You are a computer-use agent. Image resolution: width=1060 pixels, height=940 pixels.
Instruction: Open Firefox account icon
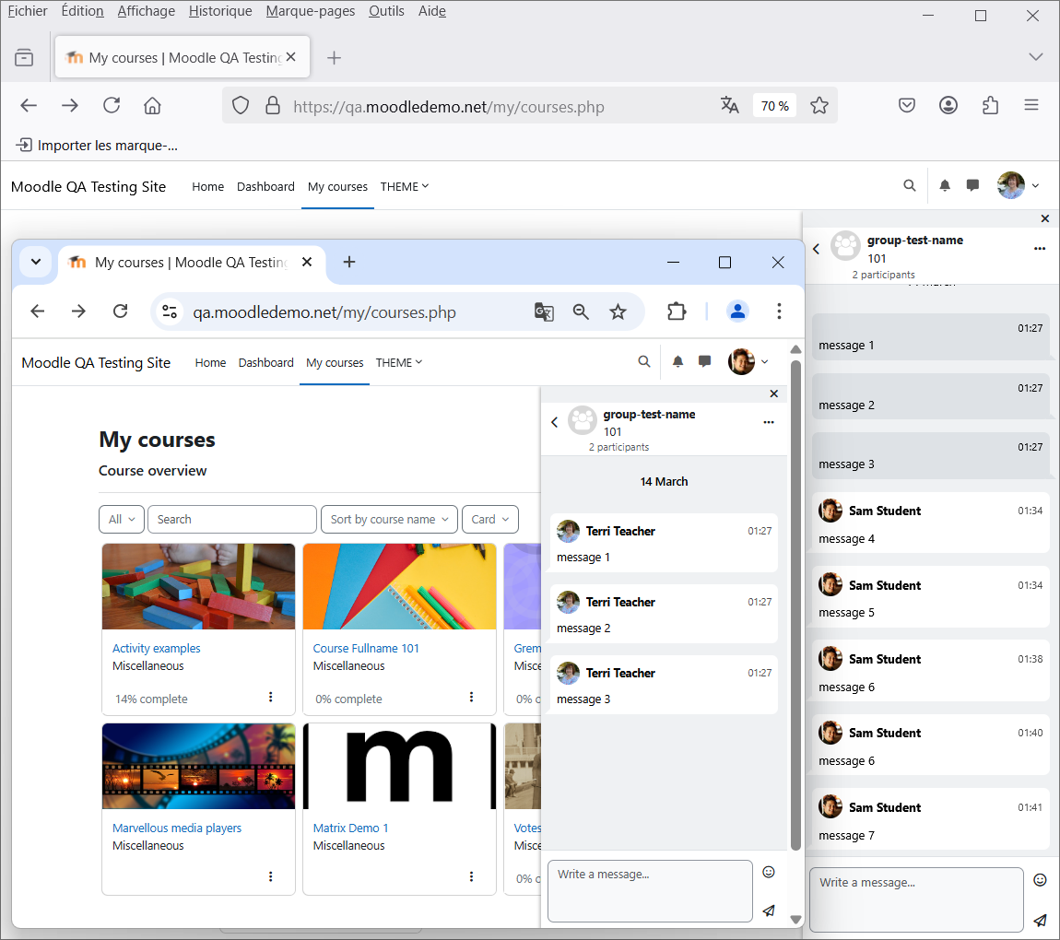948,105
